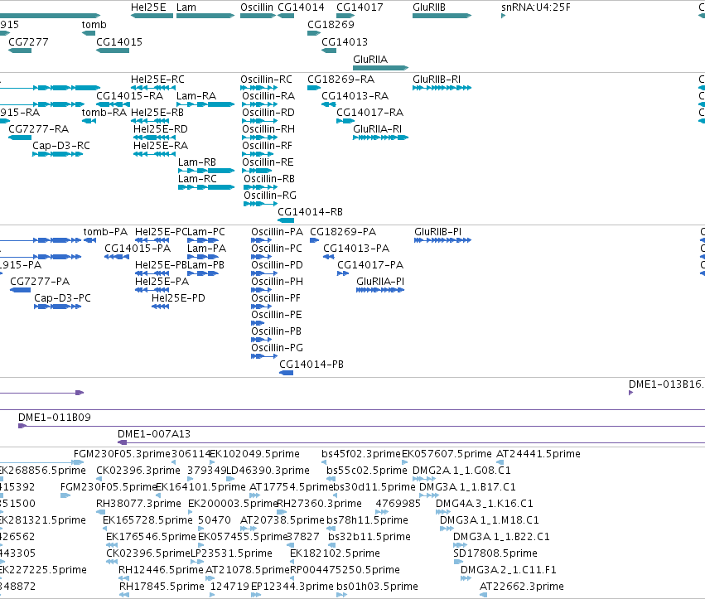Viewport: 705px width, 599px height.
Task: Click the tomb-PA protein feature
Action: [90, 240]
